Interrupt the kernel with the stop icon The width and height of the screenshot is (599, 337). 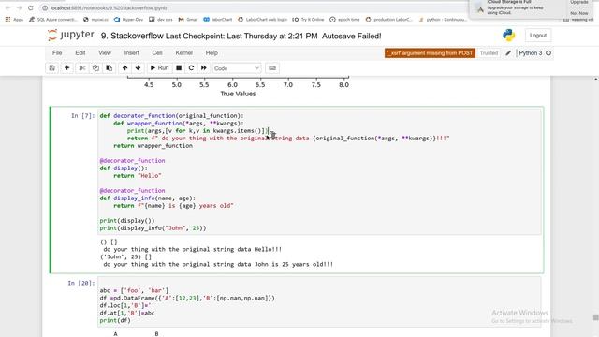coord(179,68)
